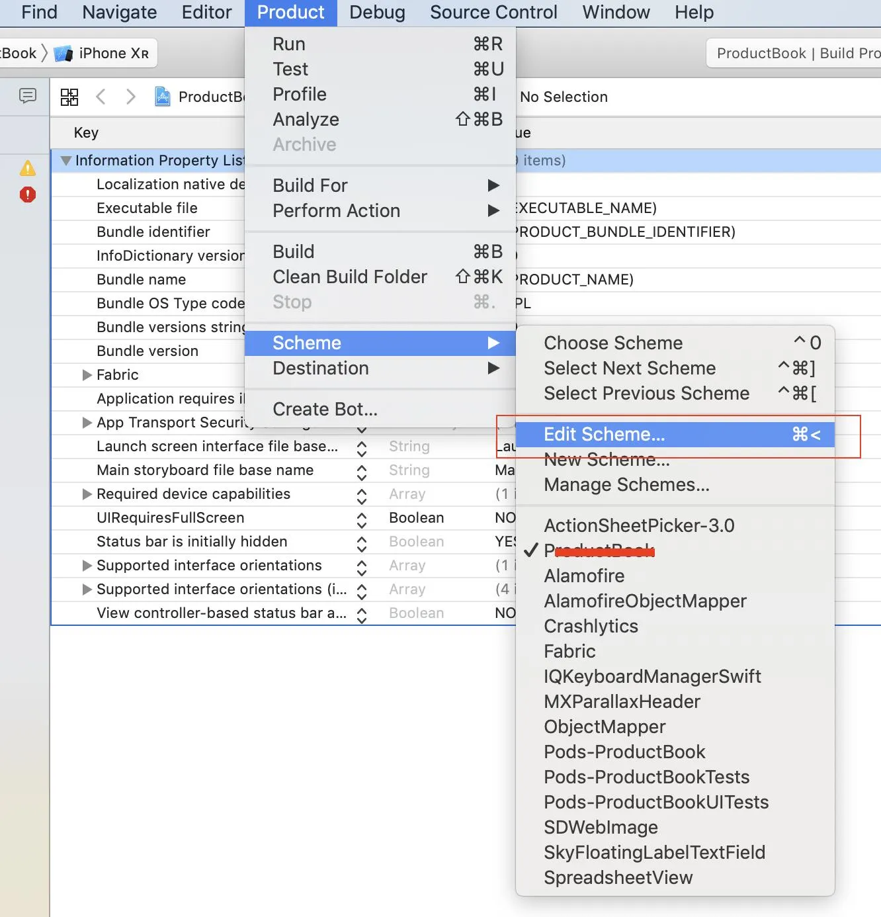Click Select Previous Scheme

[x=675, y=393]
